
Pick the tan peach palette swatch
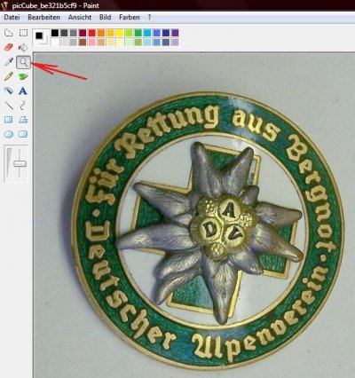click(101, 42)
